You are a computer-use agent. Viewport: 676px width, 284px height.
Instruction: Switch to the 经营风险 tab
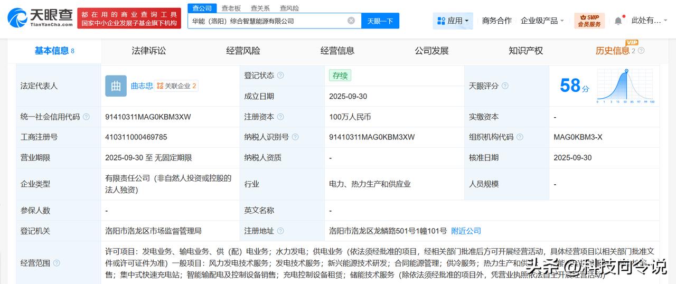243,51
